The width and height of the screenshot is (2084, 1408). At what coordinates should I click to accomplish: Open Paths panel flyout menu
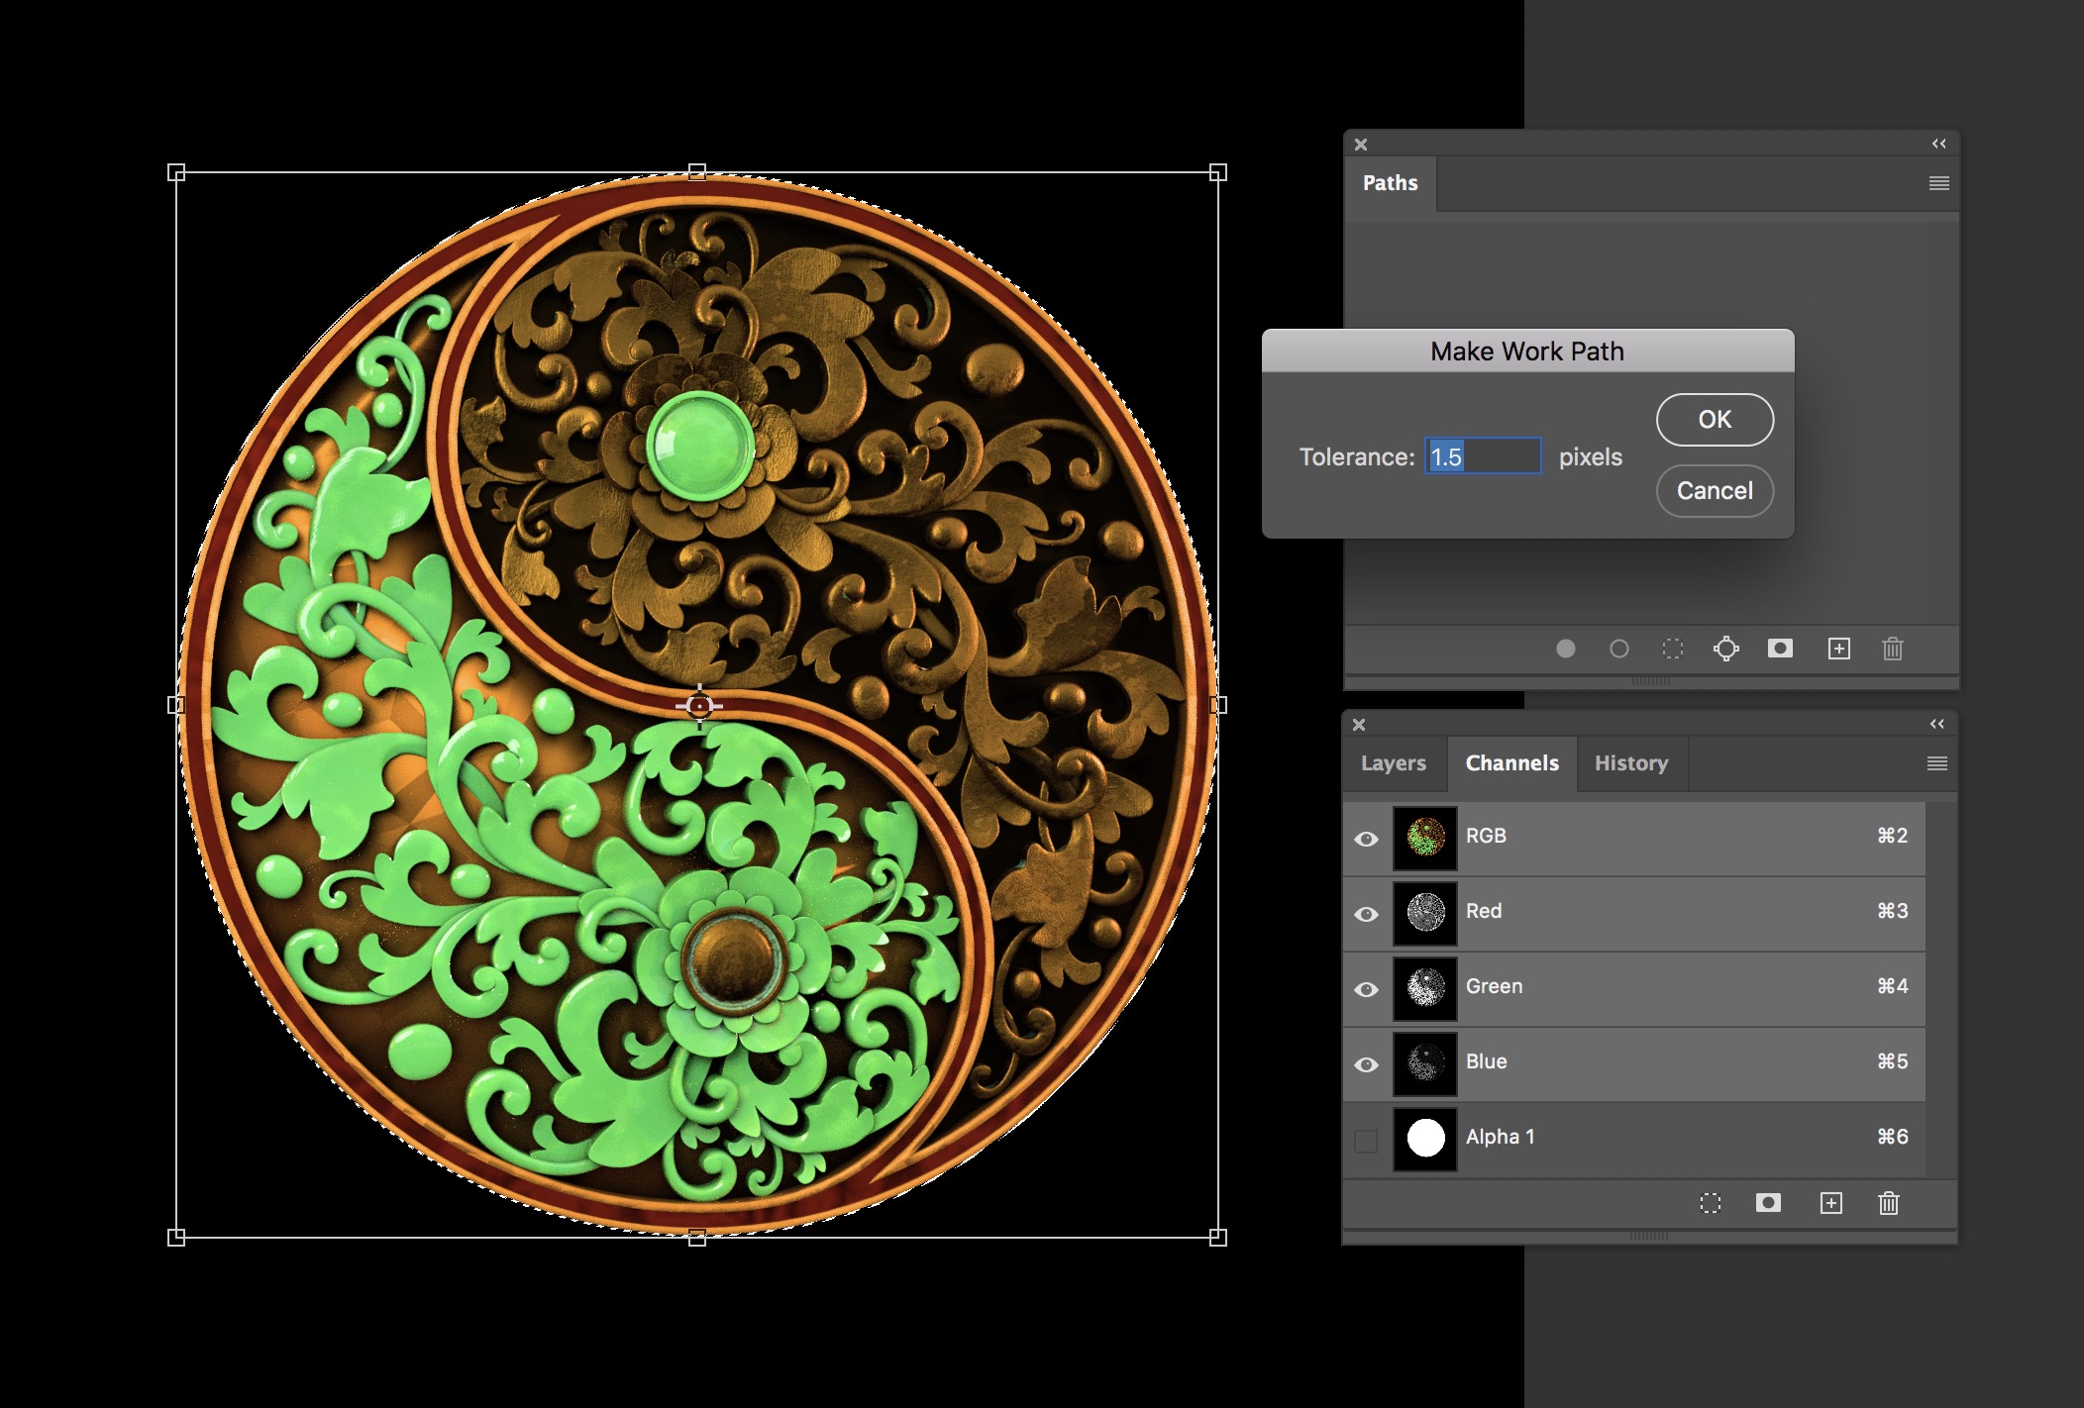coord(1938,183)
